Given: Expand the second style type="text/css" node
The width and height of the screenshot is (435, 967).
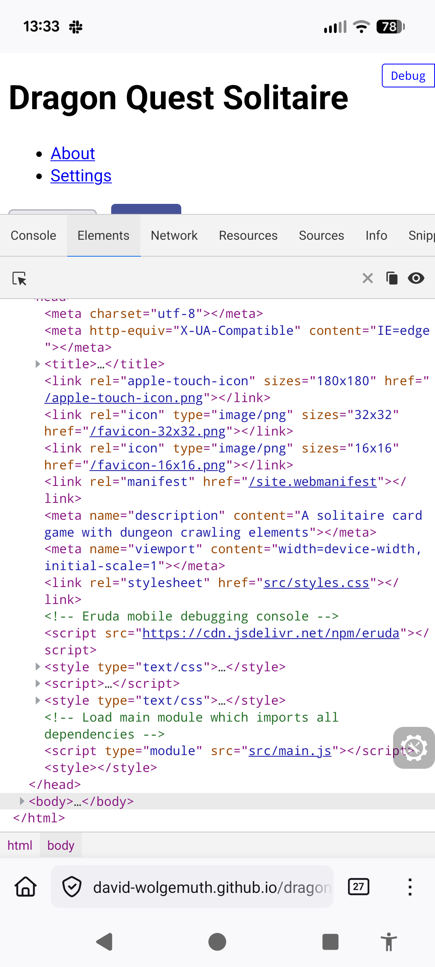Looking at the screenshot, I should (37, 700).
